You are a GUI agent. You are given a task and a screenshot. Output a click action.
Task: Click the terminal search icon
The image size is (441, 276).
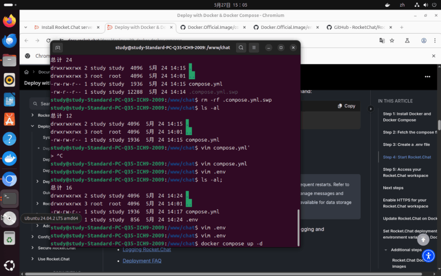[x=241, y=48]
